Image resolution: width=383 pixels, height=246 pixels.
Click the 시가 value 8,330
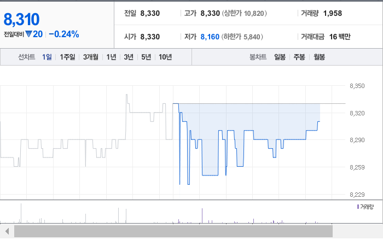pyautogui.click(x=150, y=37)
